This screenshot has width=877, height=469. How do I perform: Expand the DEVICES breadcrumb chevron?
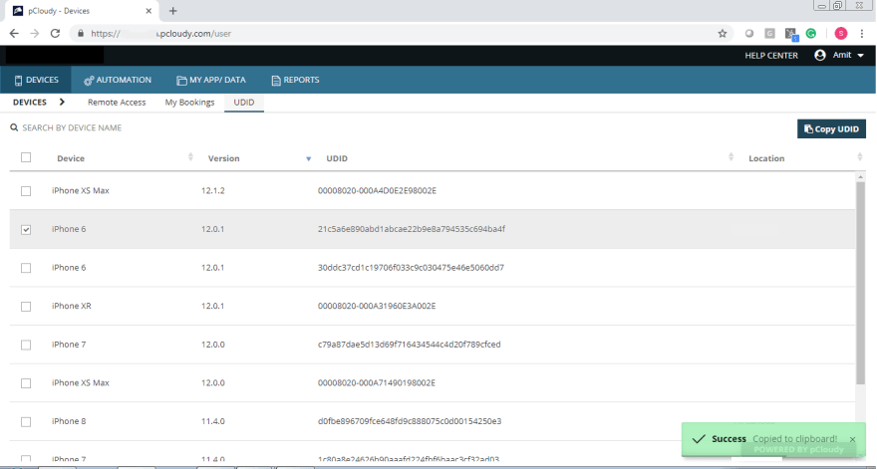[x=62, y=102]
